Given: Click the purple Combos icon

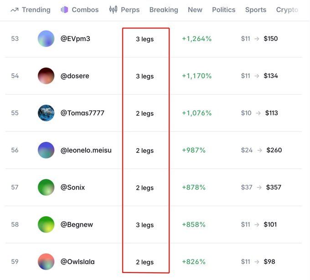Looking at the screenshot, I should click(64, 10).
